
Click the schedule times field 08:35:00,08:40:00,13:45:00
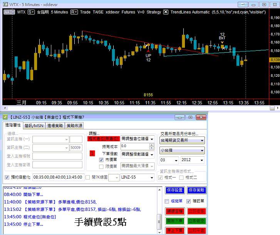tap(58, 177)
